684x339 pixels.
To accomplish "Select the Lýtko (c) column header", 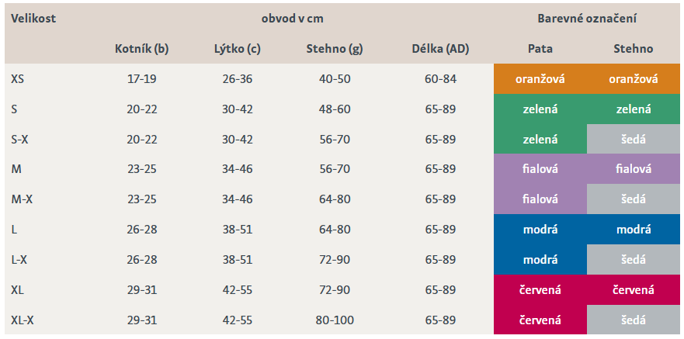I will pos(237,49).
